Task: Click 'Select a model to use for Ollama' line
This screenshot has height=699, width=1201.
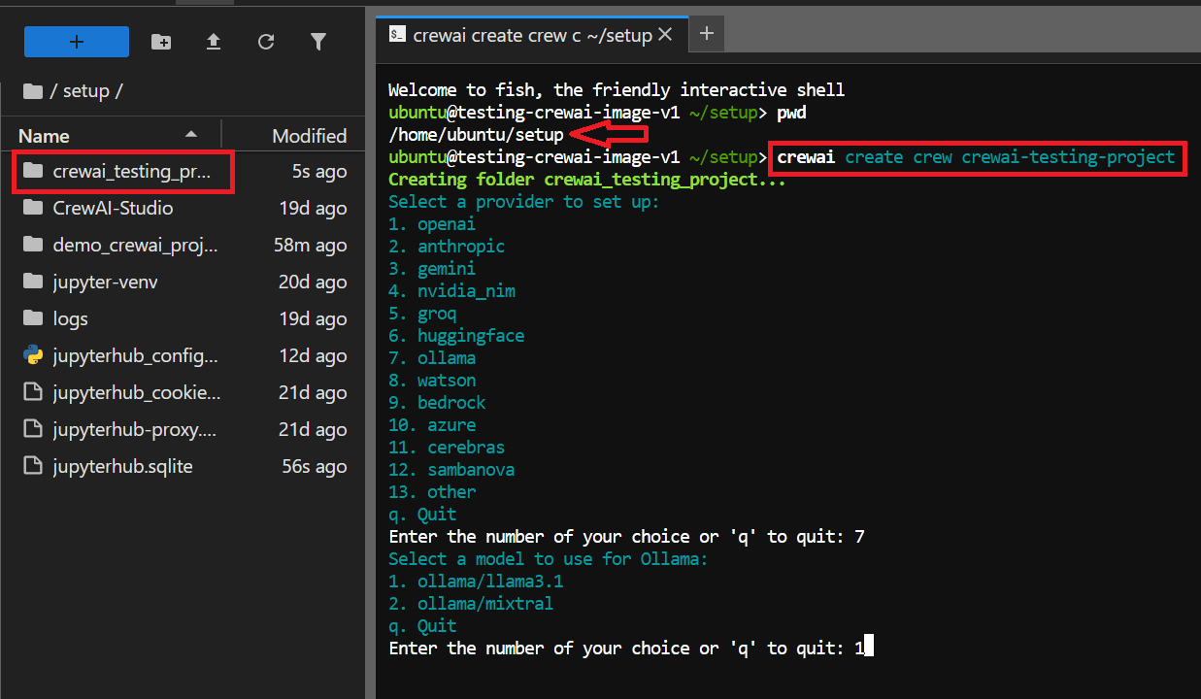Action: 549,559
